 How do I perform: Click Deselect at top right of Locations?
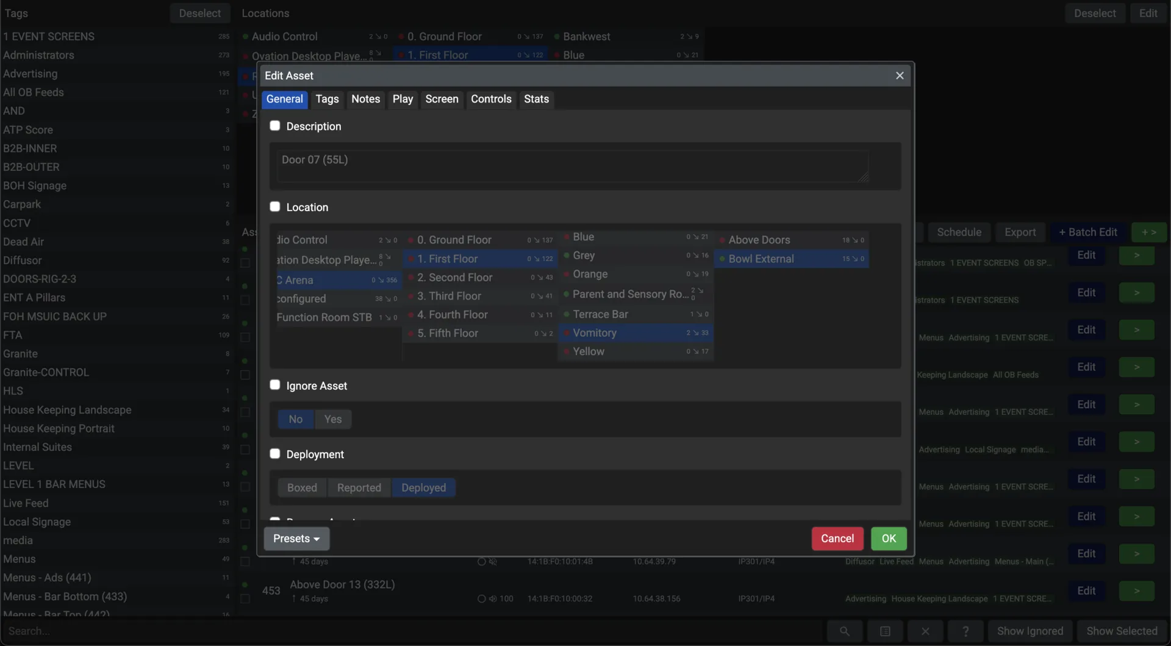pyautogui.click(x=1095, y=13)
